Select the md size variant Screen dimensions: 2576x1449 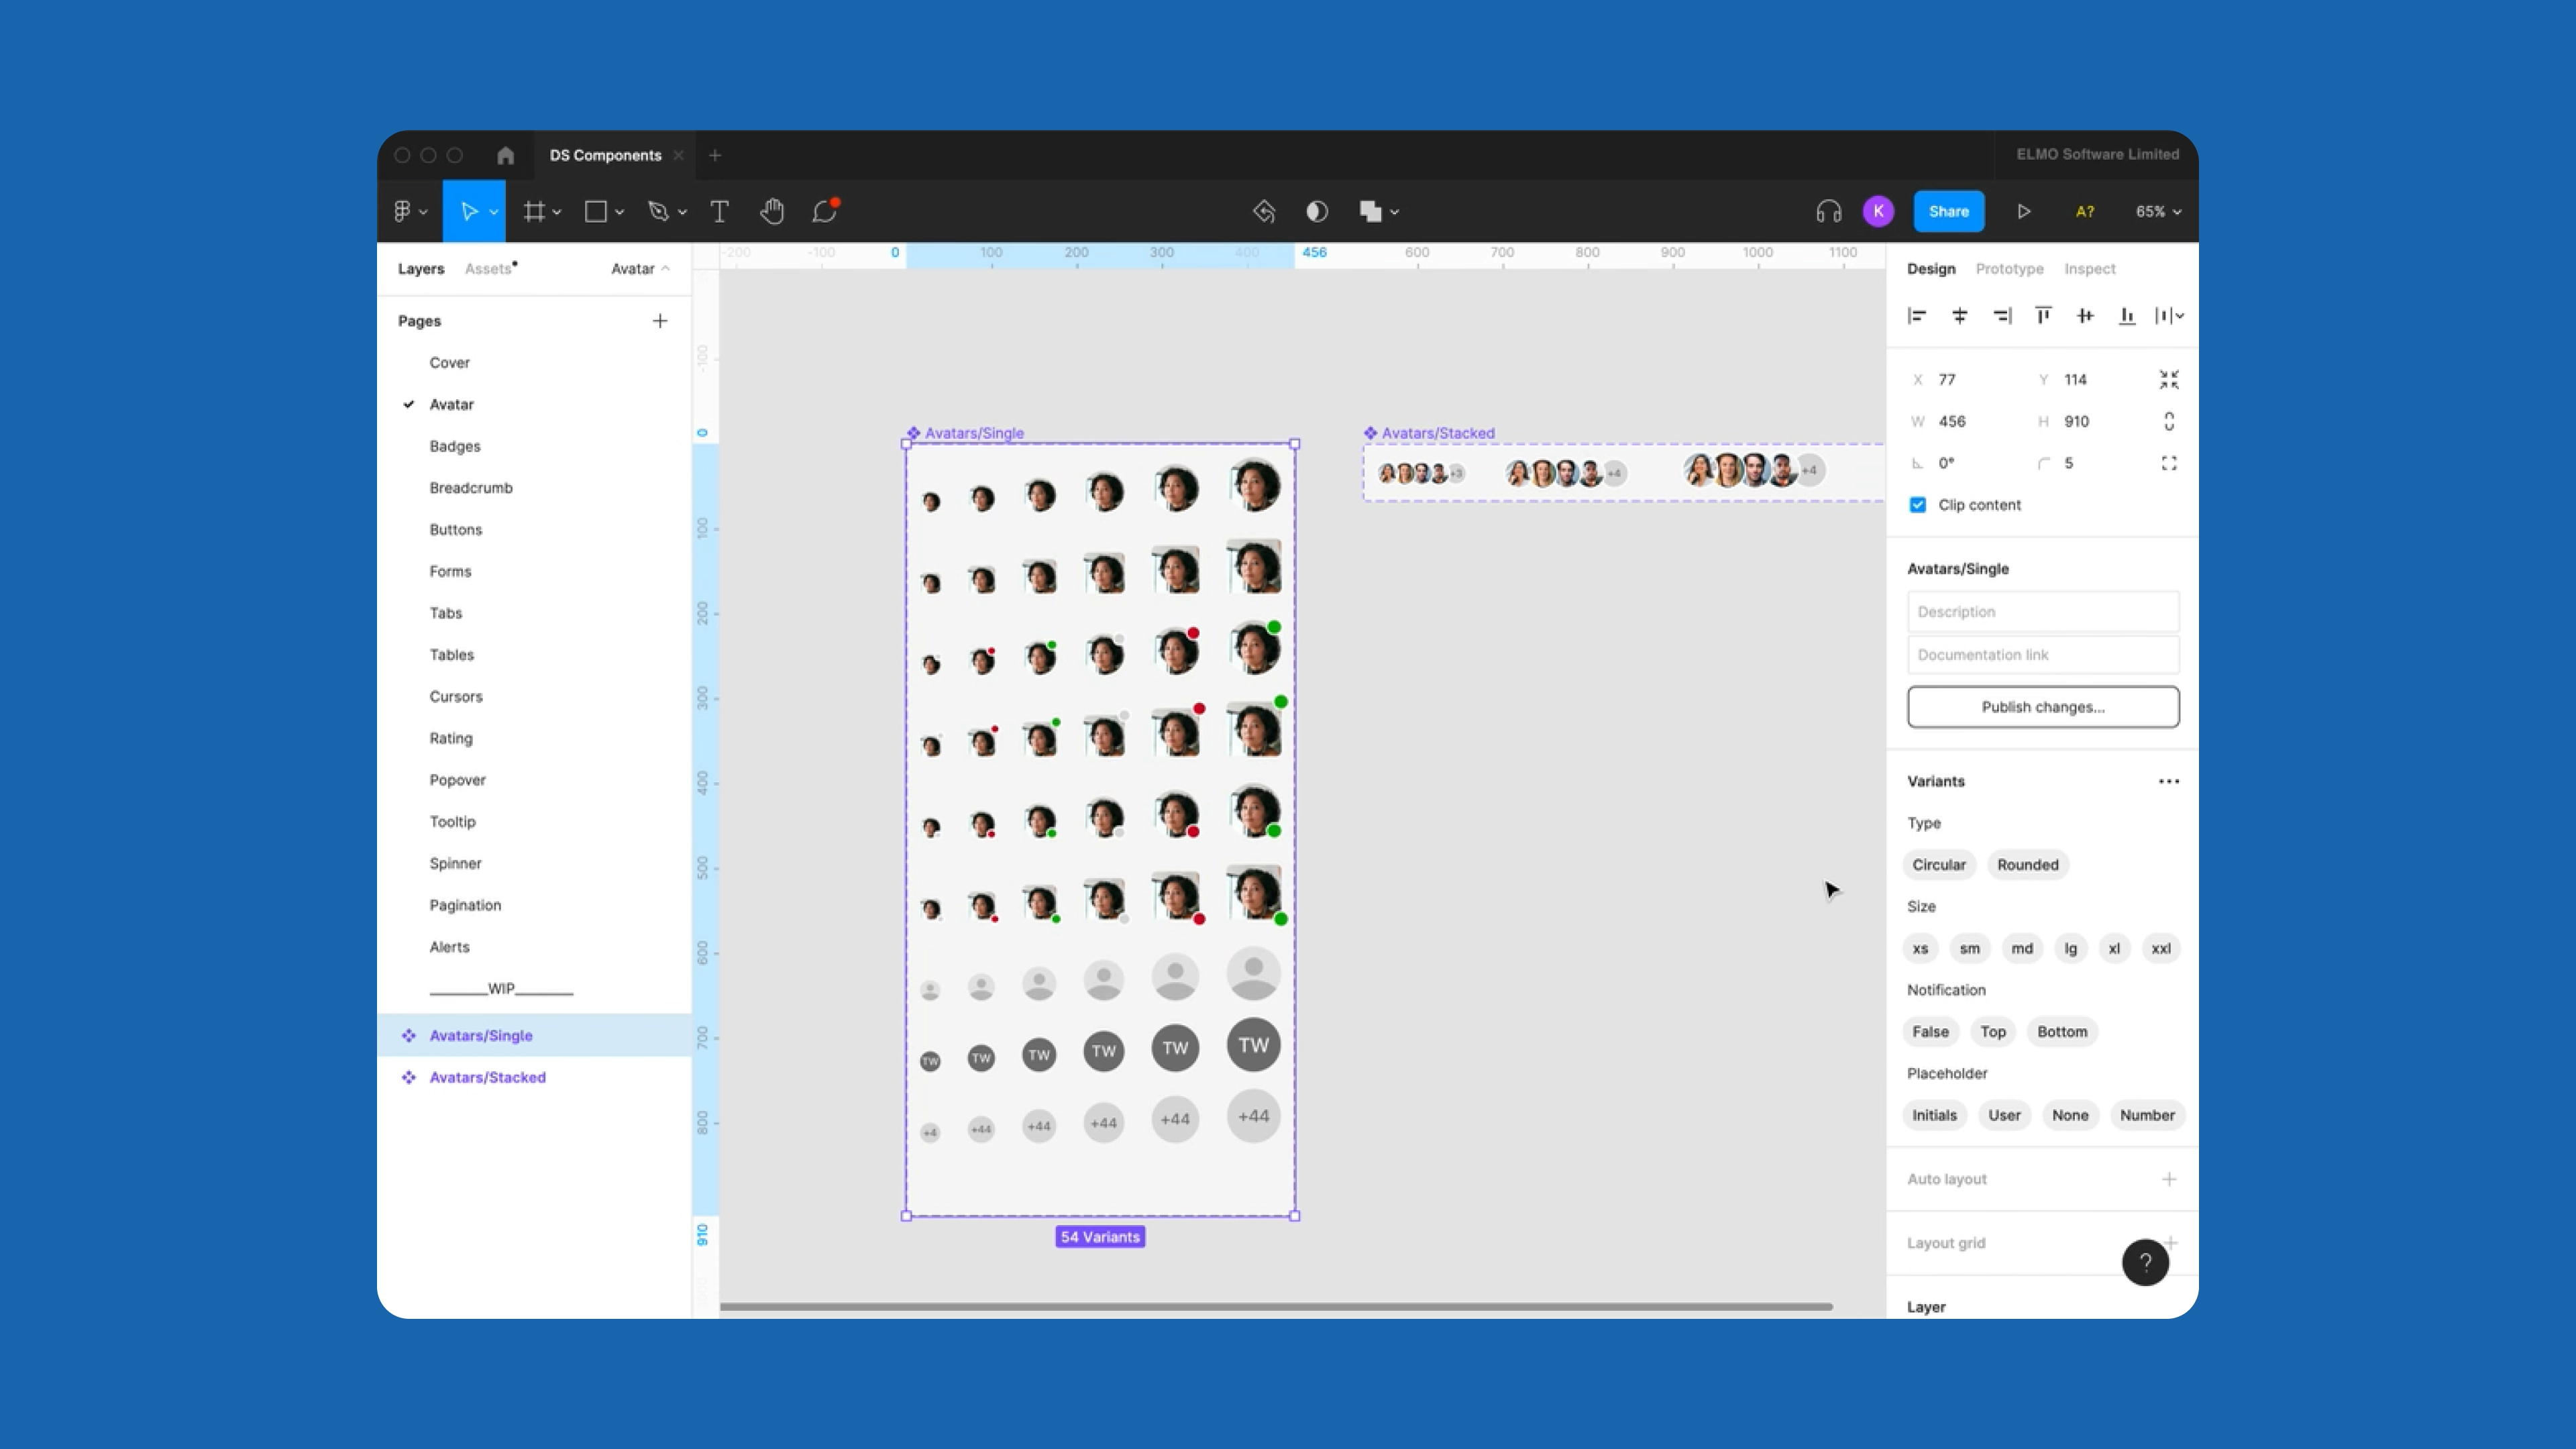(x=2022, y=948)
